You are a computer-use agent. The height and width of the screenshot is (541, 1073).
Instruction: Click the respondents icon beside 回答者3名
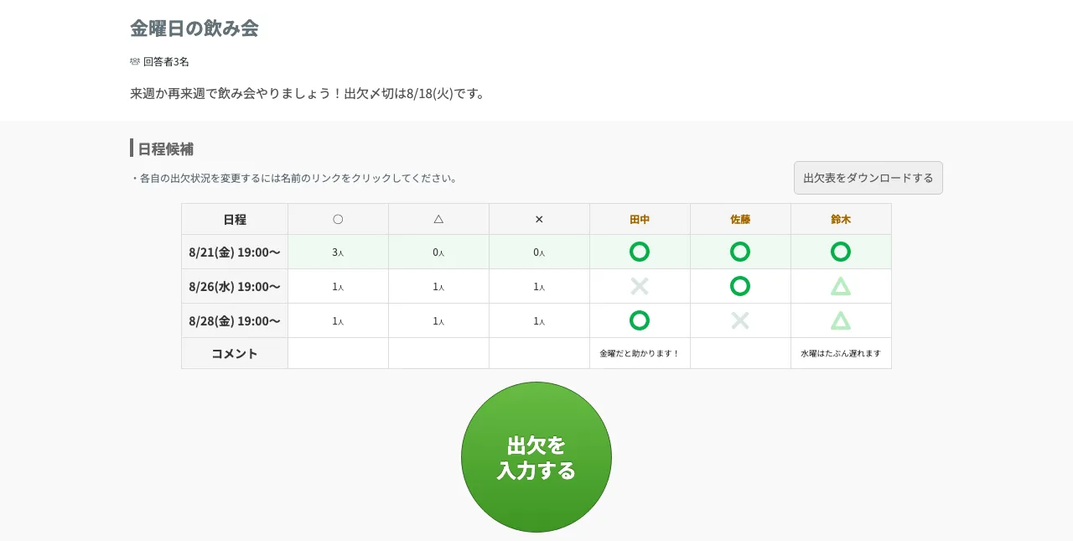click(135, 61)
